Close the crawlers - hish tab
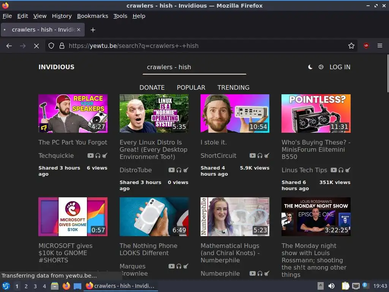Viewport: 389px width, 292px height. coord(79,30)
